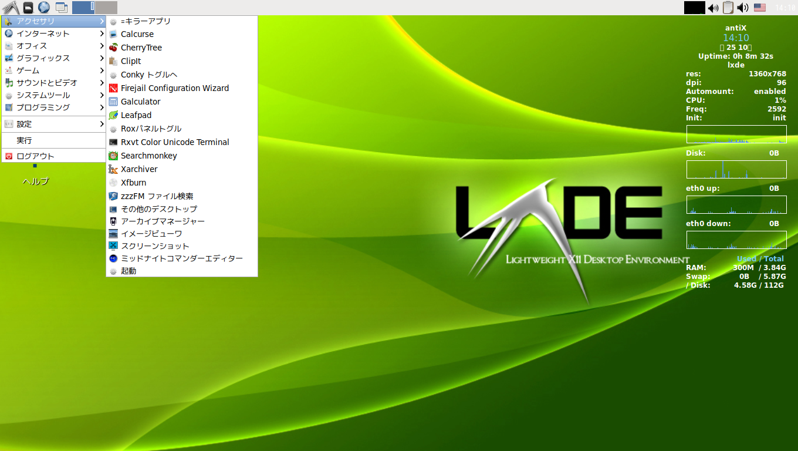Viewport: 798px width, 451px height.
Task: Expand the サウンドとビデオ submenu arrow
Action: 102,83
